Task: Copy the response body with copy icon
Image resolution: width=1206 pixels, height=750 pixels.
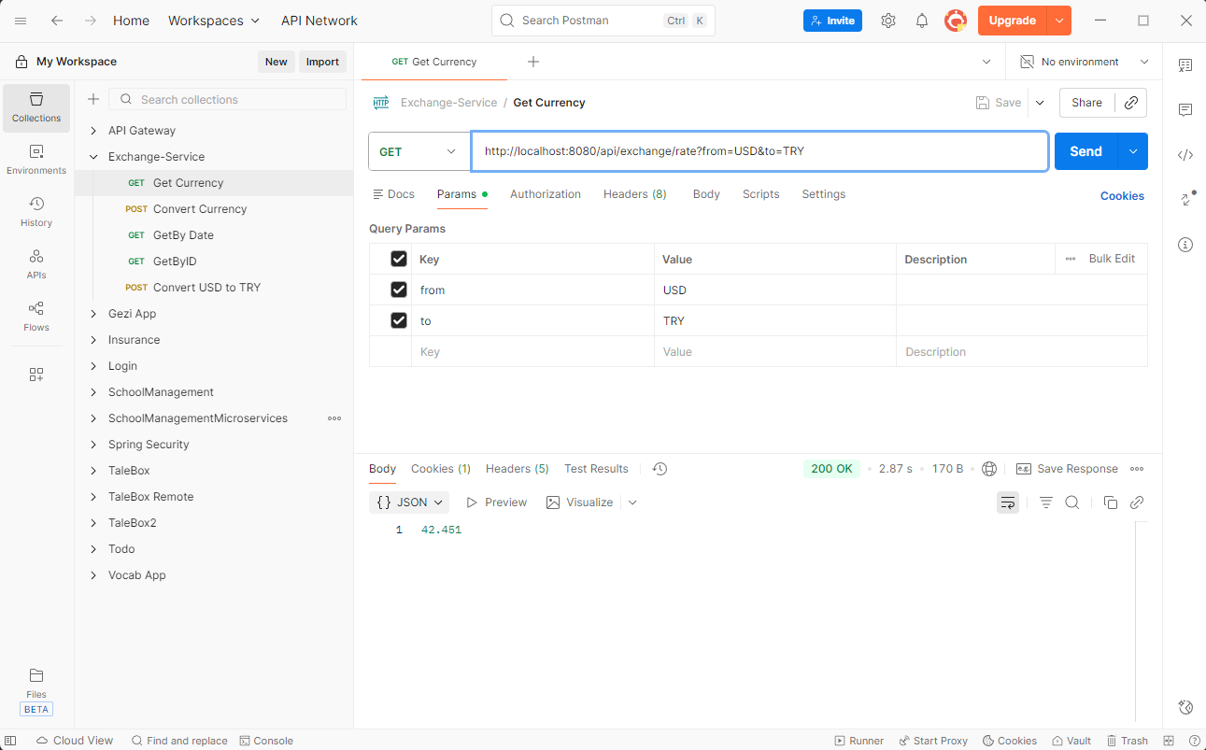Action: point(1111,502)
